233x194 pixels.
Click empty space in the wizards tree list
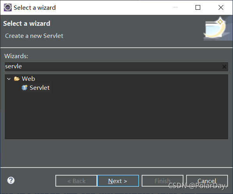click(116, 116)
